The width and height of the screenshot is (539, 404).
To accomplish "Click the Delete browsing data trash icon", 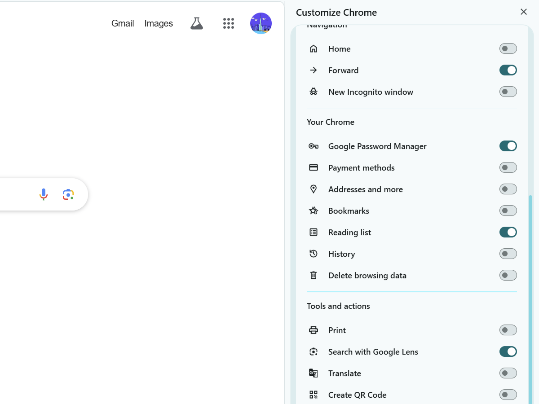I will [x=314, y=276].
